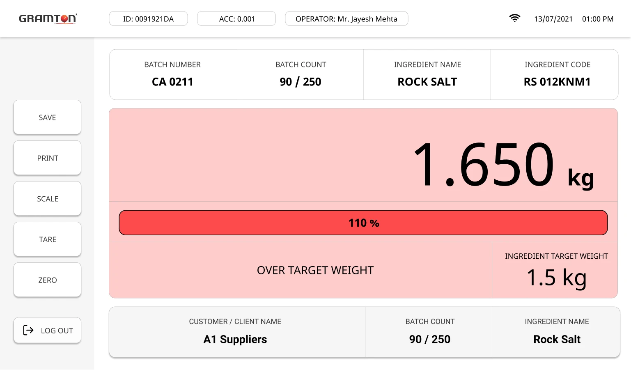Click the Gramton logo
This screenshot has height=370, width=631.
pos(48,18)
